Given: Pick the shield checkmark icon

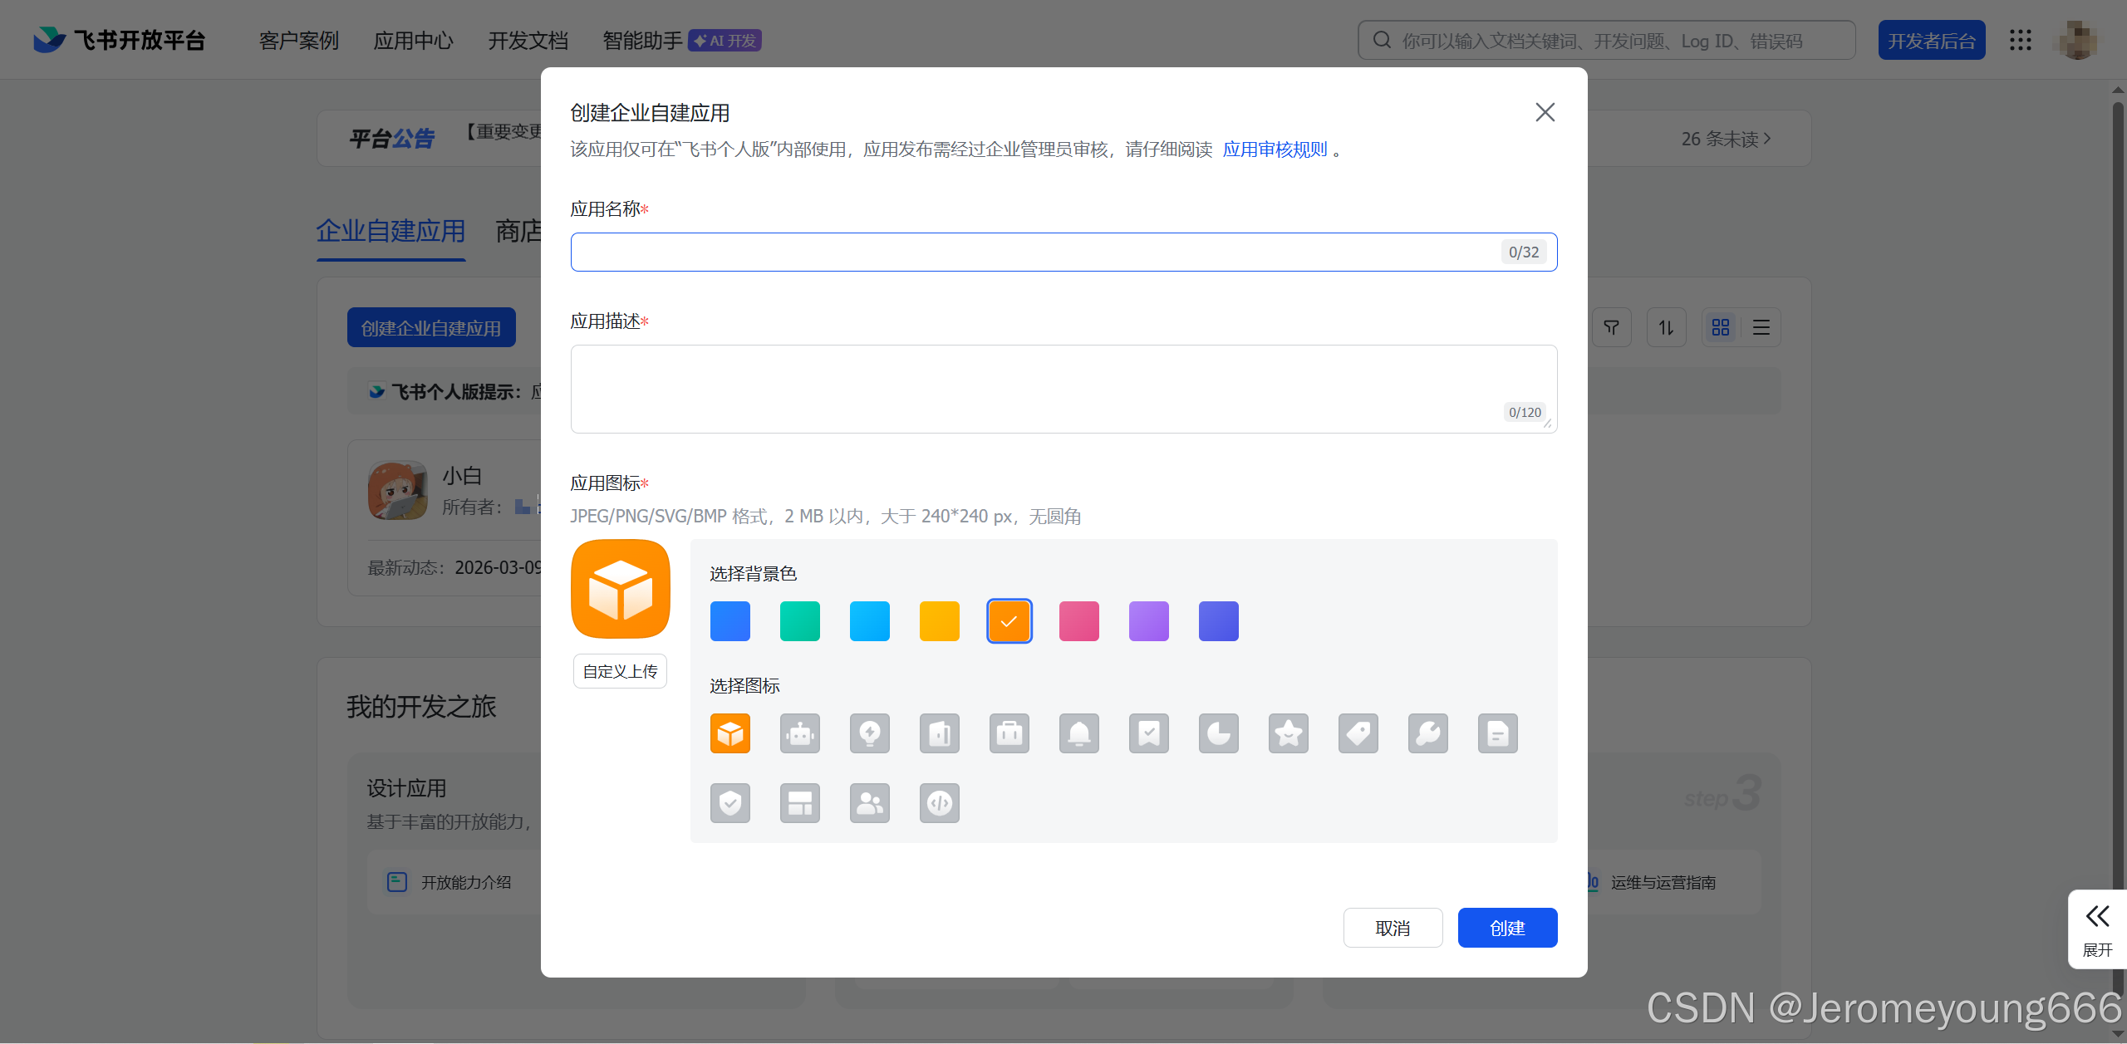Looking at the screenshot, I should 729,803.
